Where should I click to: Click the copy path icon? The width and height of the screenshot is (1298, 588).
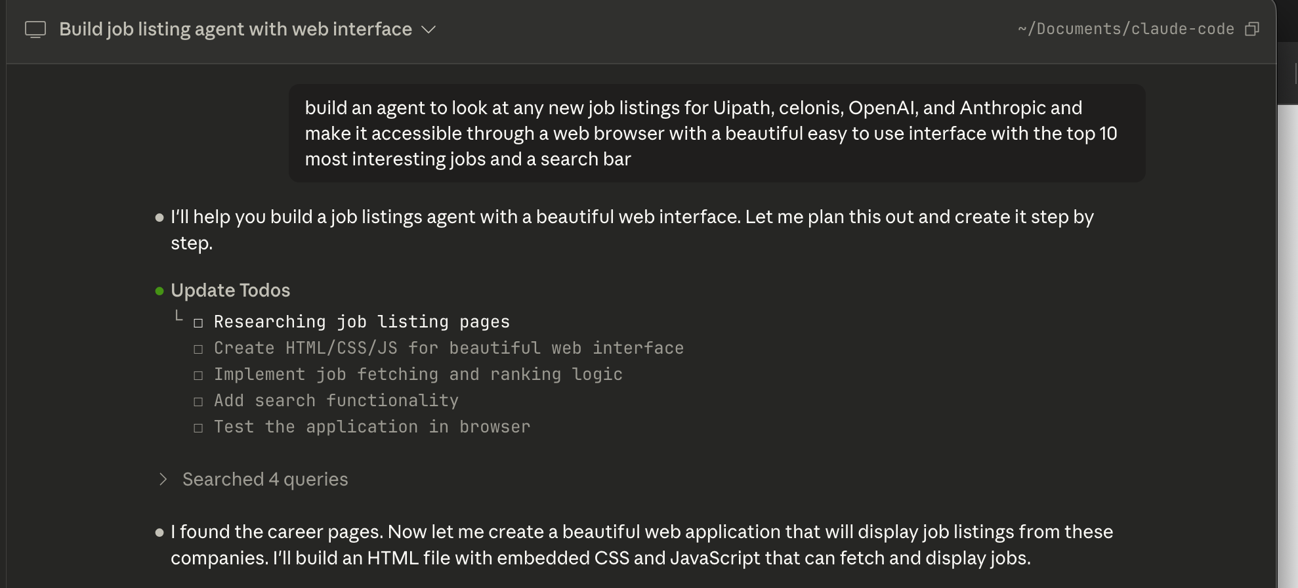(x=1252, y=29)
